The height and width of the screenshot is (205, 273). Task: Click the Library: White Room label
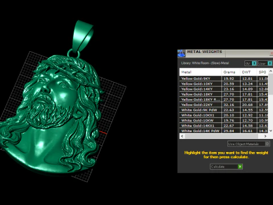pyautogui.click(x=205, y=63)
